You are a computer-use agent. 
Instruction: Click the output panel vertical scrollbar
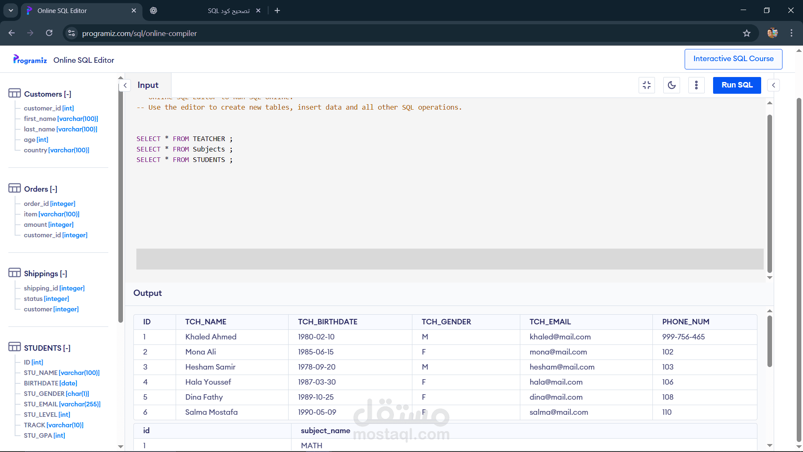(x=770, y=341)
